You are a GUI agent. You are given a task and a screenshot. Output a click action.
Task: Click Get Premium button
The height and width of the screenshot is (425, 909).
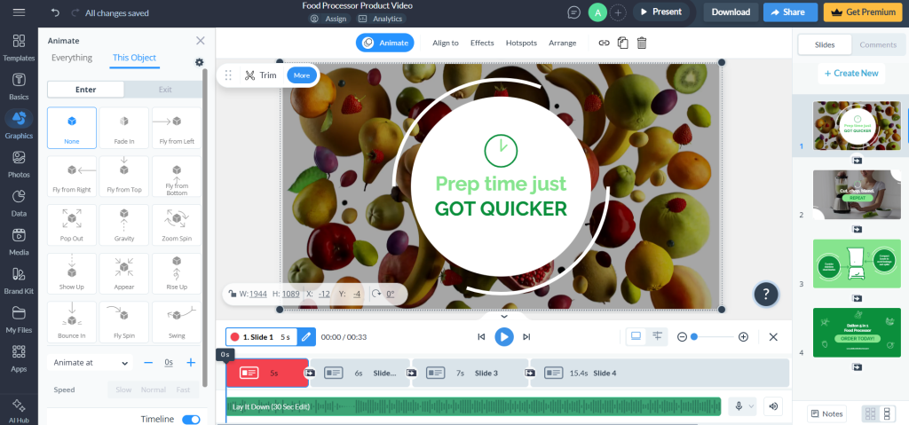tap(863, 12)
